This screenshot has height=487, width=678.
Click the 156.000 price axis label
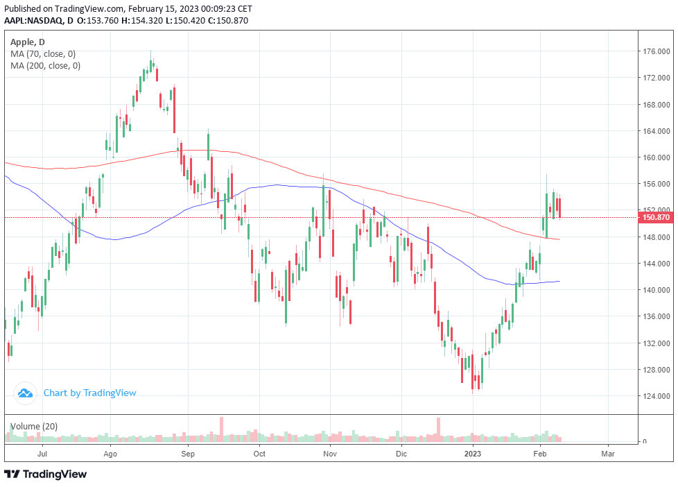pos(657,184)
